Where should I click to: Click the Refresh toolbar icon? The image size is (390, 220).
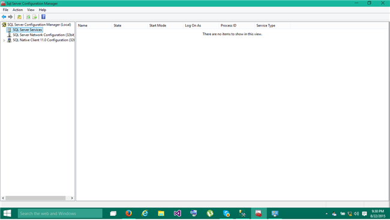click(28, 17)
